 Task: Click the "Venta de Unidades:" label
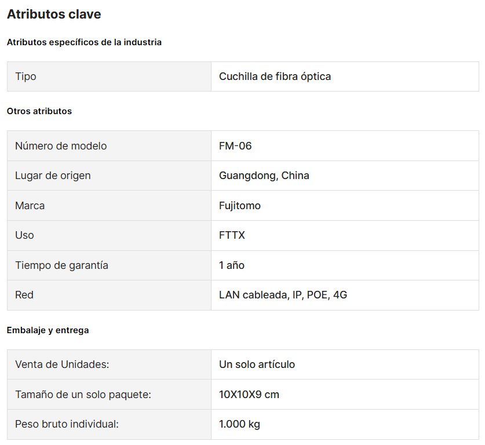coord(62,364)
